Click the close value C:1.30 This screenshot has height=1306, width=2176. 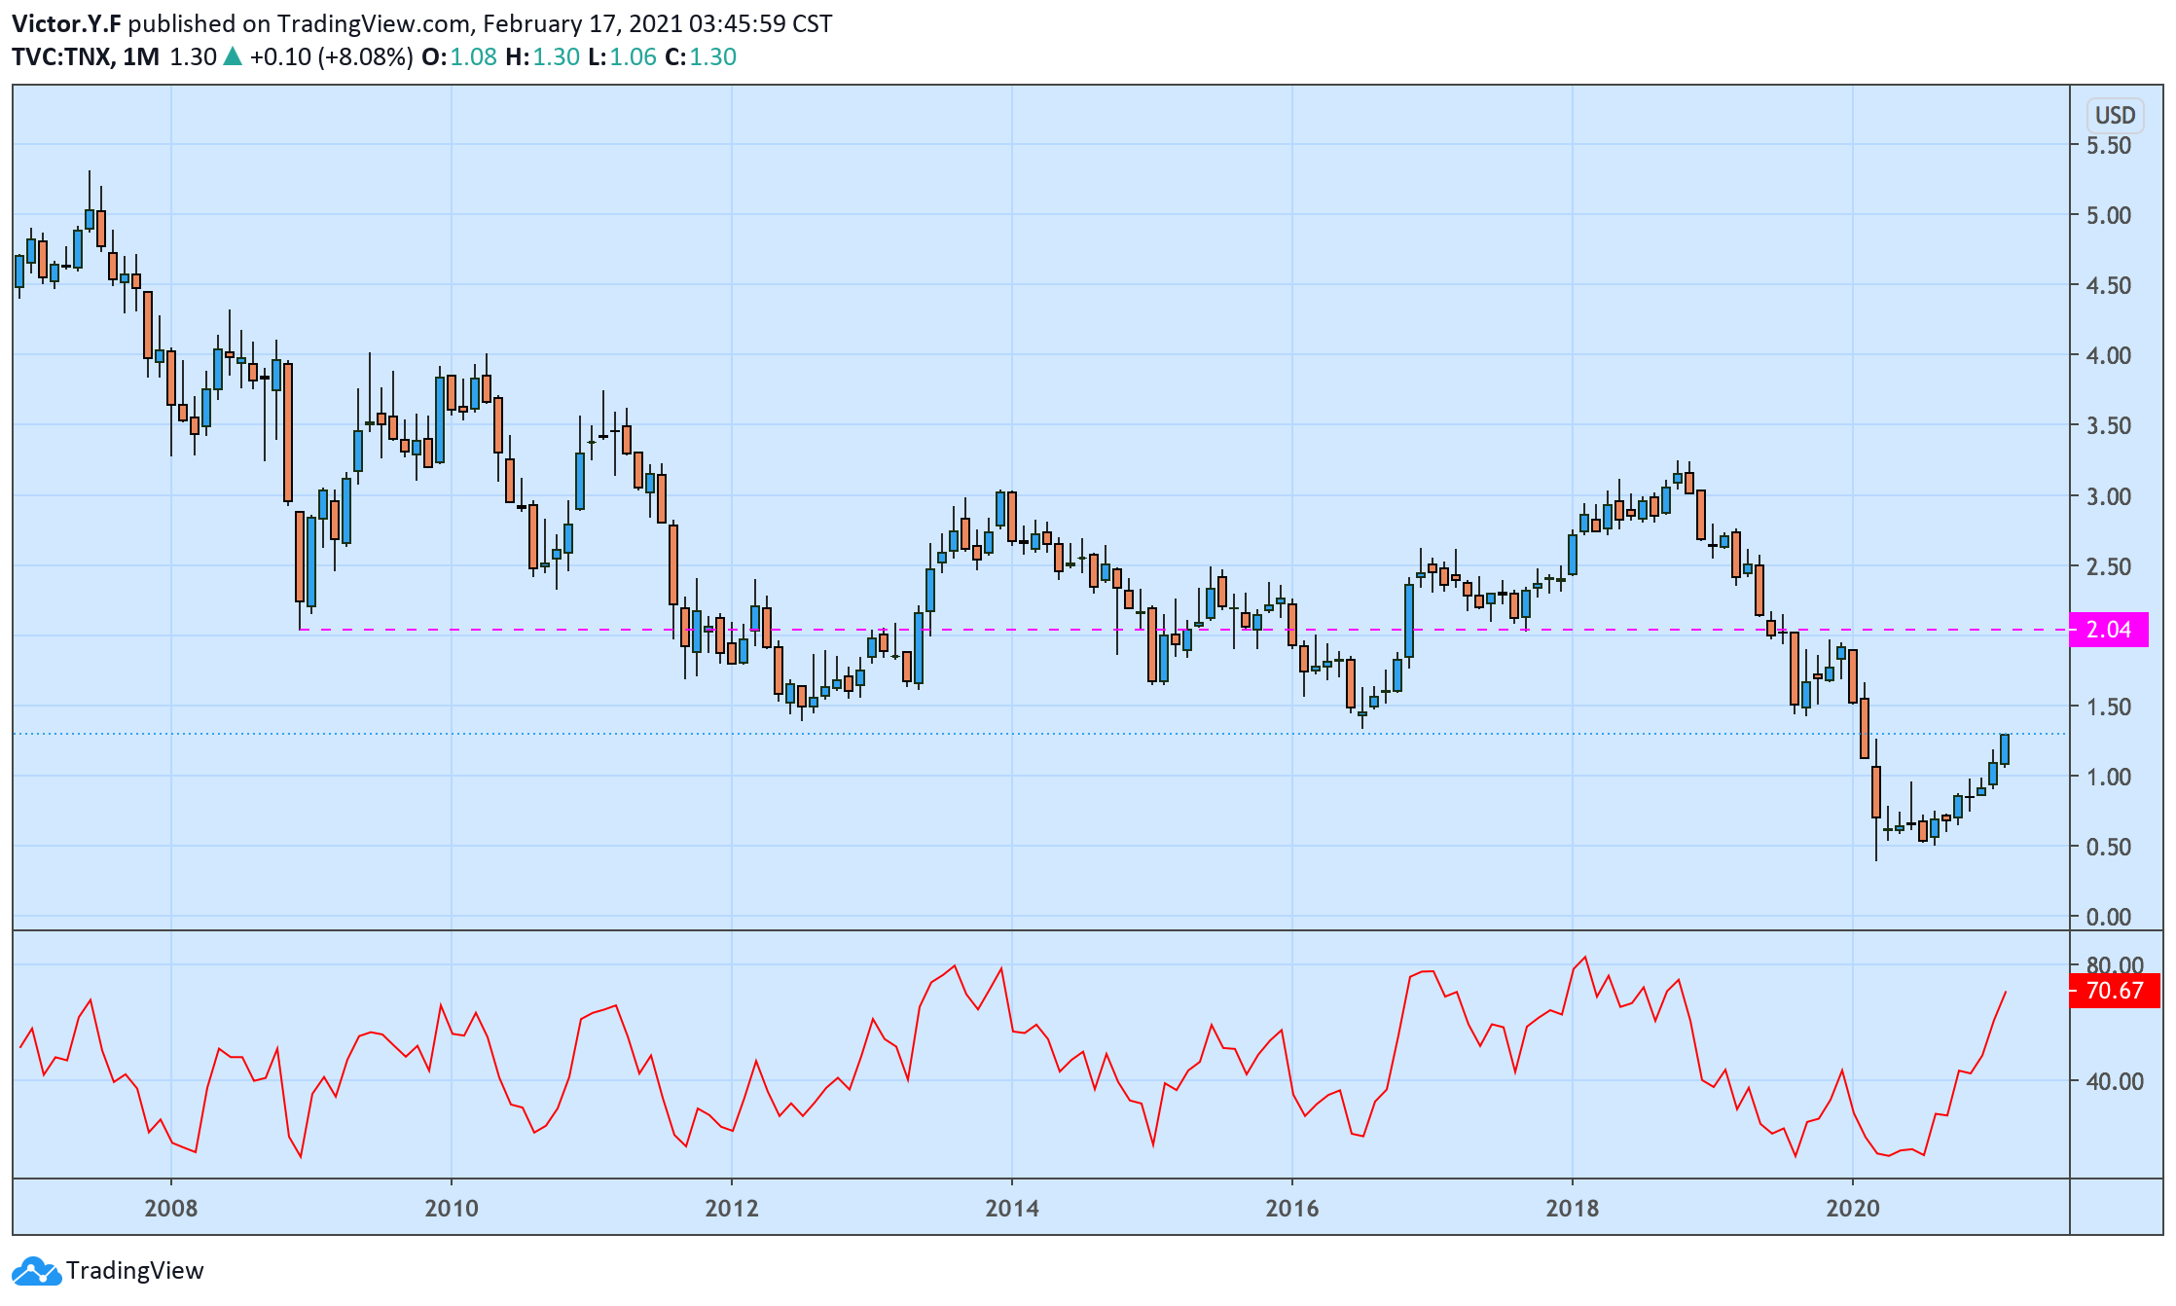[701, 56]
